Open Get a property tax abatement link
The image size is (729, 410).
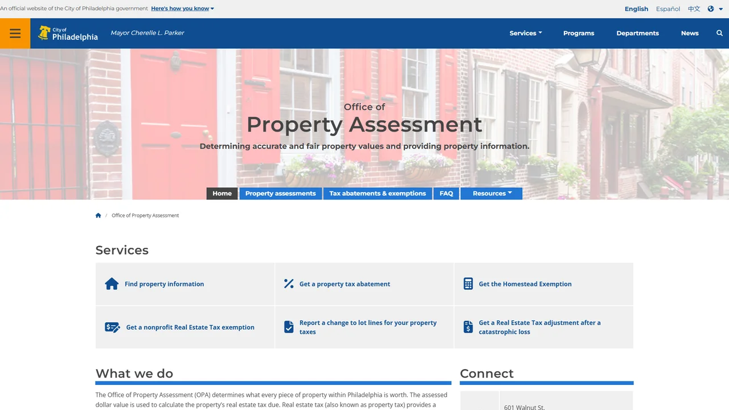[x=345, y=284]
